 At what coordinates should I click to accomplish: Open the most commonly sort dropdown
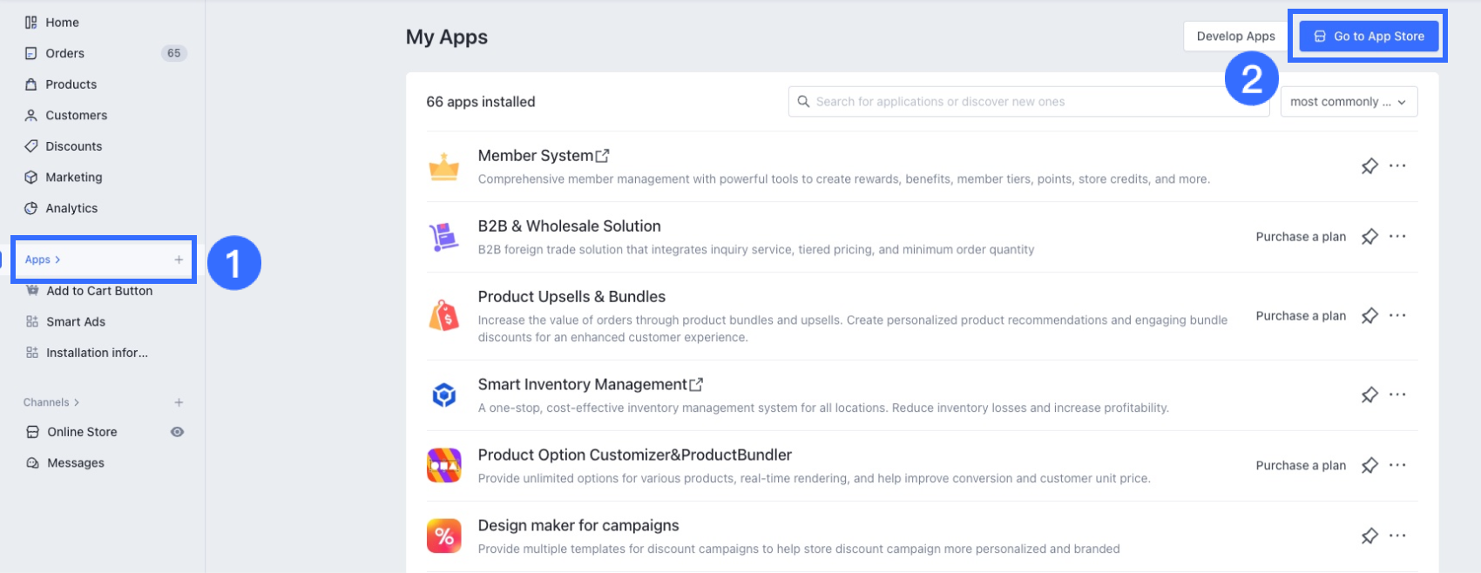point(1348,102)
